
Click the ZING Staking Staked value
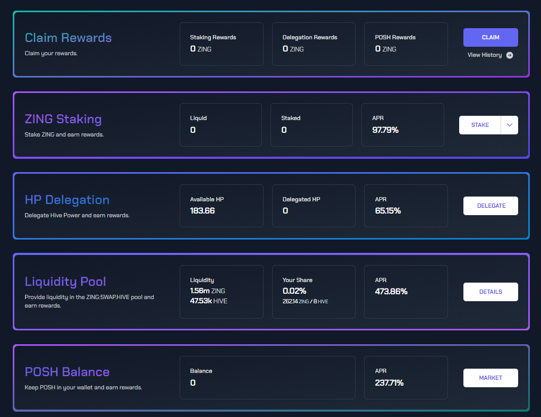coord(284,130)
